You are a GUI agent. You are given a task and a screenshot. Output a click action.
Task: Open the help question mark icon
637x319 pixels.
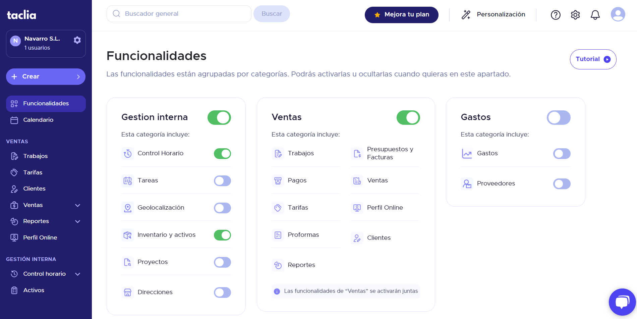556,15
